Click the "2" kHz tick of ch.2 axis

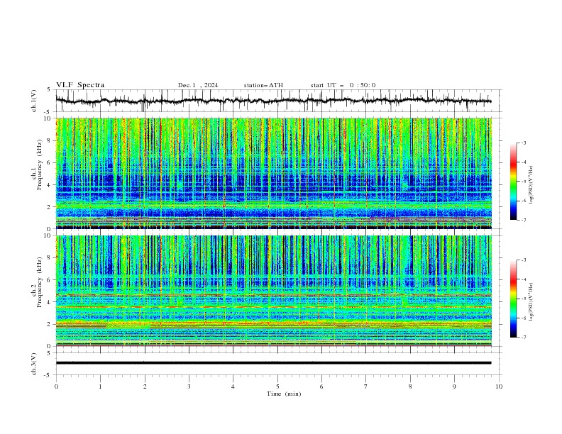point(49,324)
